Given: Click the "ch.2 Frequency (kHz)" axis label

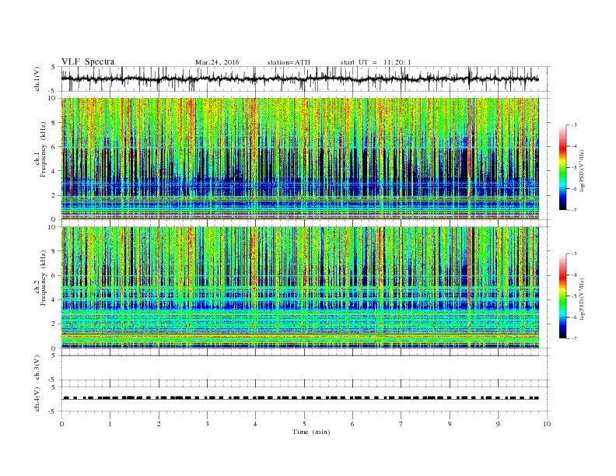Looking at the screenshot, I should (x=40, y=278).
